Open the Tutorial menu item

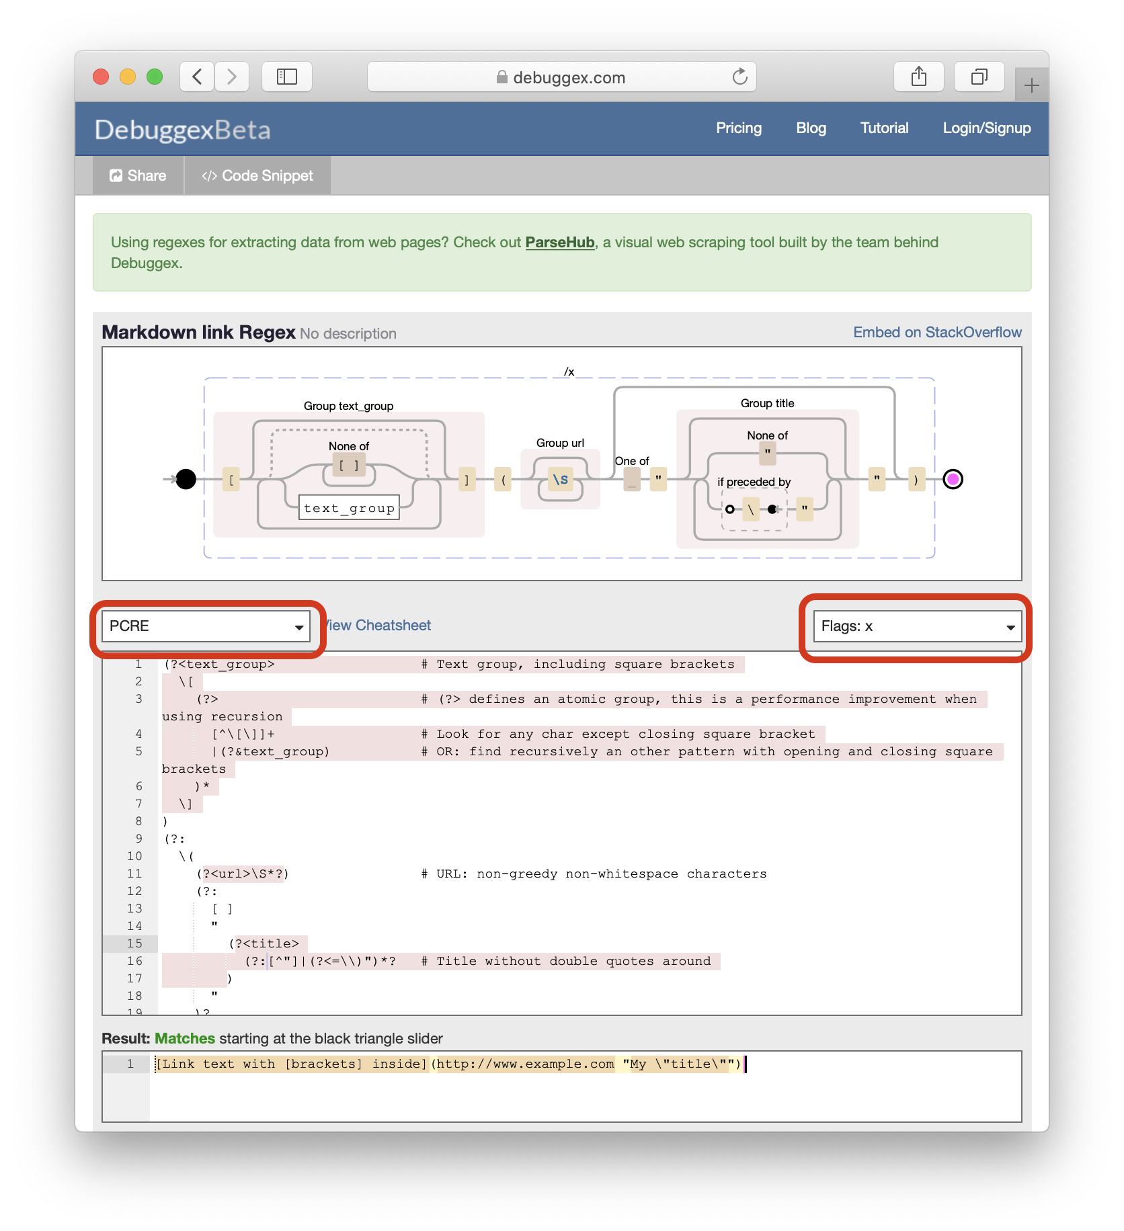(x=883, y=128)
